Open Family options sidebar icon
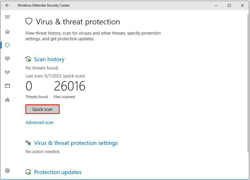The image size is (250, 180). tap(7, 100)
